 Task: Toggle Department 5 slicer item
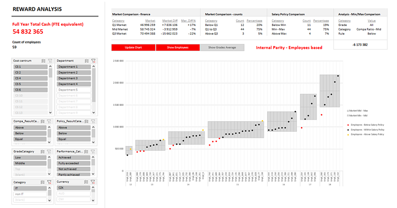point(74,90)
